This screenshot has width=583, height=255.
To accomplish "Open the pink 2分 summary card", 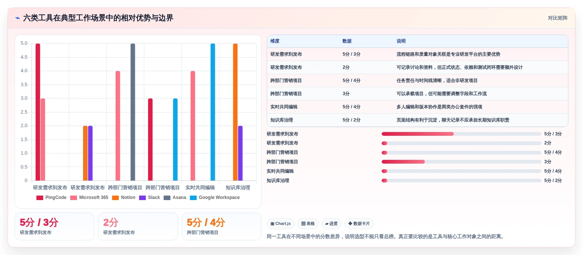I will 138,226.
